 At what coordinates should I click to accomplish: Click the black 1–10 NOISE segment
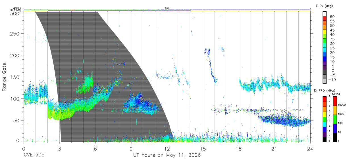335,137
